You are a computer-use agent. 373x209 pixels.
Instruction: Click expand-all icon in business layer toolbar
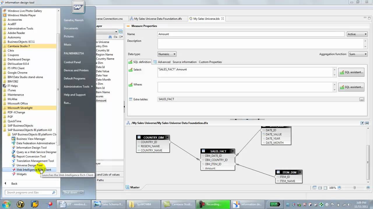coord(115,37)
